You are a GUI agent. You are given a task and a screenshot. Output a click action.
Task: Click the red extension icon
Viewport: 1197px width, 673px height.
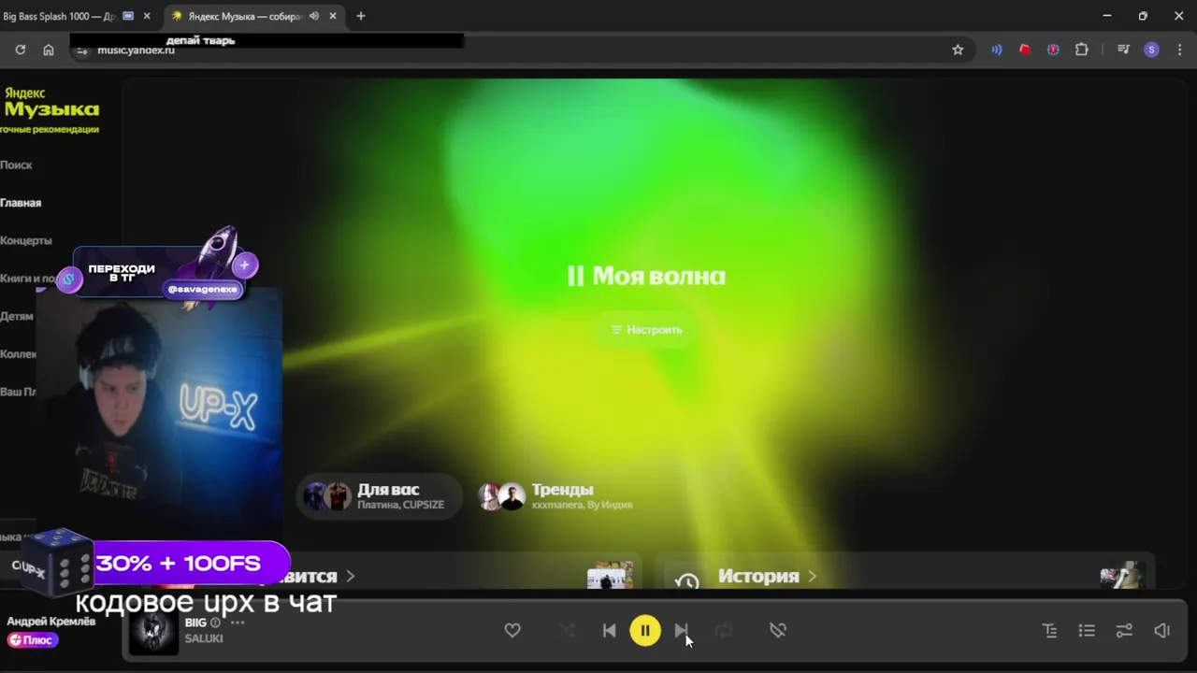[x=1025, y=50]
